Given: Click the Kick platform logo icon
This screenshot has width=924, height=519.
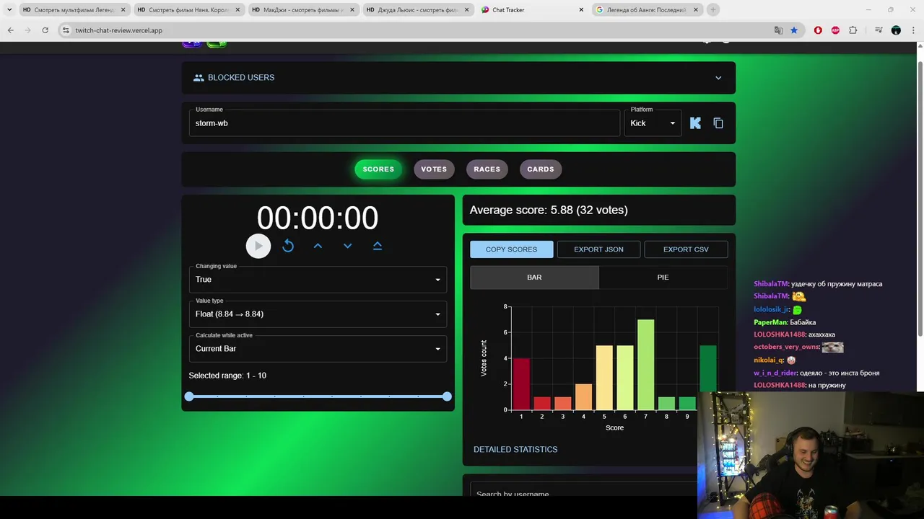Looking at the screenshot, I should click(695, 123).
